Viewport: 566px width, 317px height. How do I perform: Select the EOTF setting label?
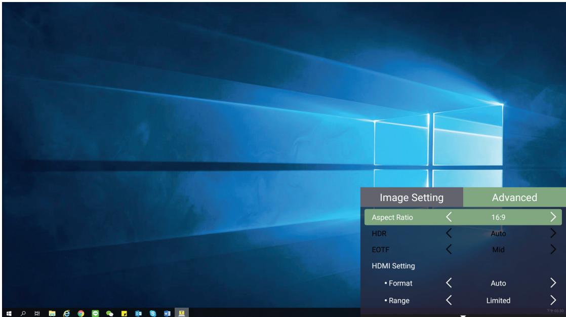pos(381,250)
